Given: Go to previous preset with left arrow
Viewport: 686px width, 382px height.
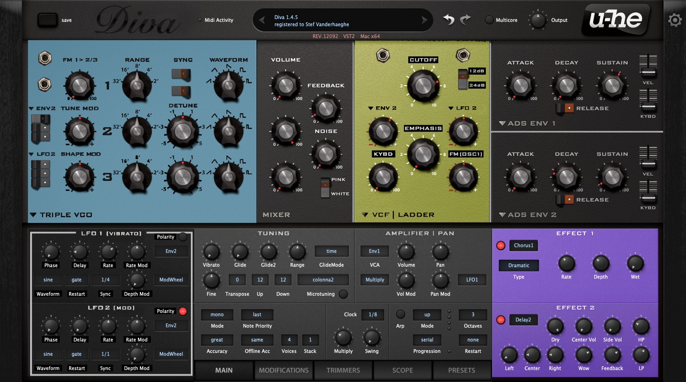Looking at the screenshot, I should 261,20.
